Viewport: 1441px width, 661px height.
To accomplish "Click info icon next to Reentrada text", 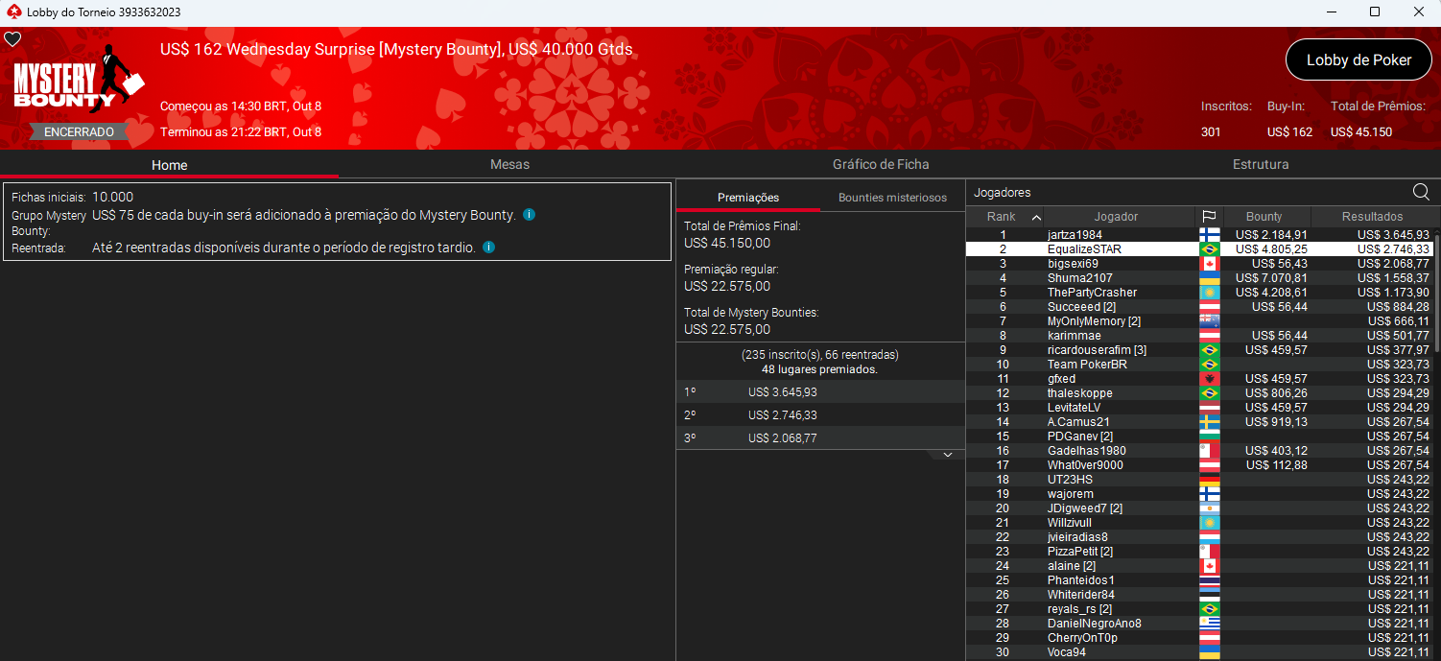I will coord(488,248).
